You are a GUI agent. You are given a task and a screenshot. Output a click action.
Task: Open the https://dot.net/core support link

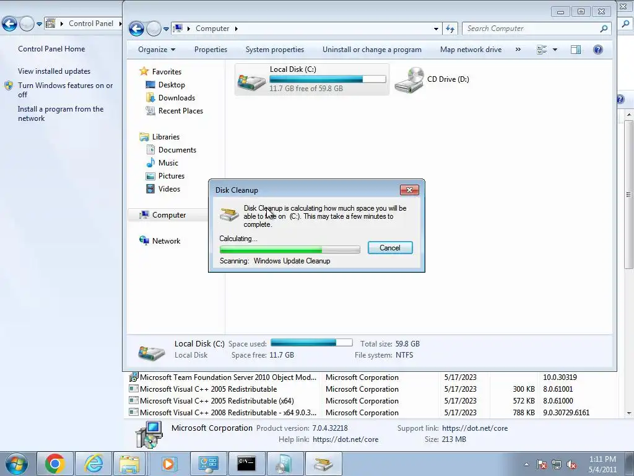tap(475, 428)
